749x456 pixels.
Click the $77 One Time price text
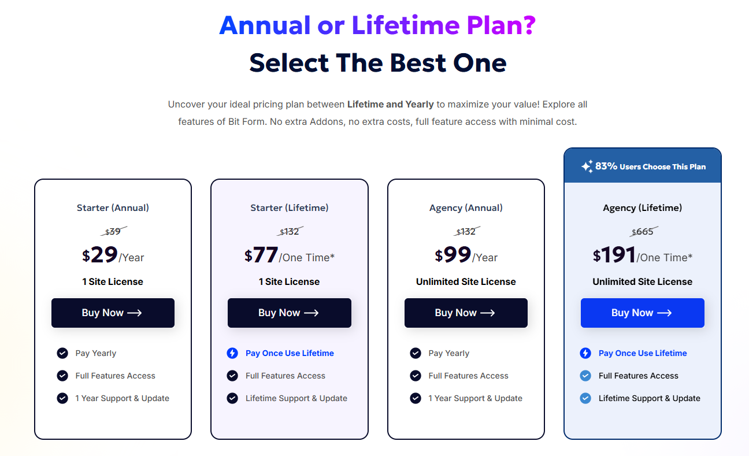pyautogui.click(x=289, y=255)
